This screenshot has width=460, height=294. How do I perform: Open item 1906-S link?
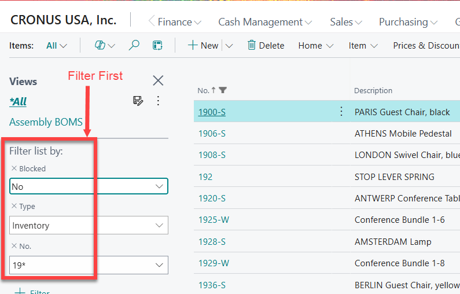coord(212,134)
